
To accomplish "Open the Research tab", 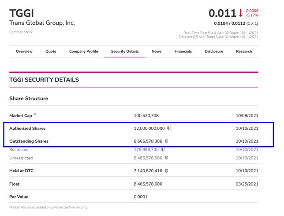I will (244, 51).
